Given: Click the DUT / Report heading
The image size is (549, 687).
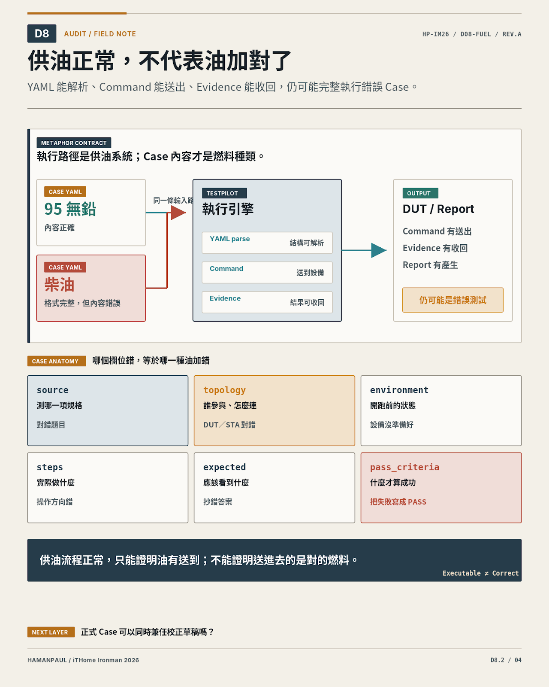Looking at the screenshot, I should 438,209.
